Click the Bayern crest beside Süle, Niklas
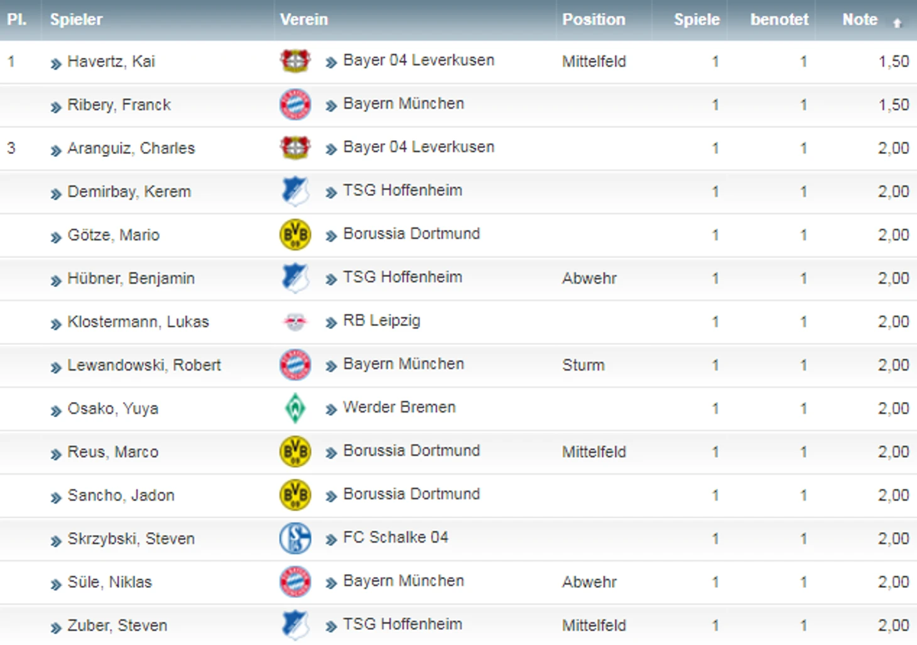This screenshot has height=645, width=917. [295, 582]
